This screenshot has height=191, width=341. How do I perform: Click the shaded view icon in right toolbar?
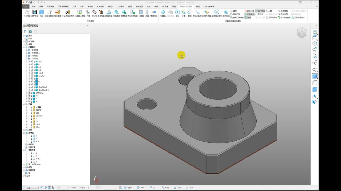(x=315, y=76)
